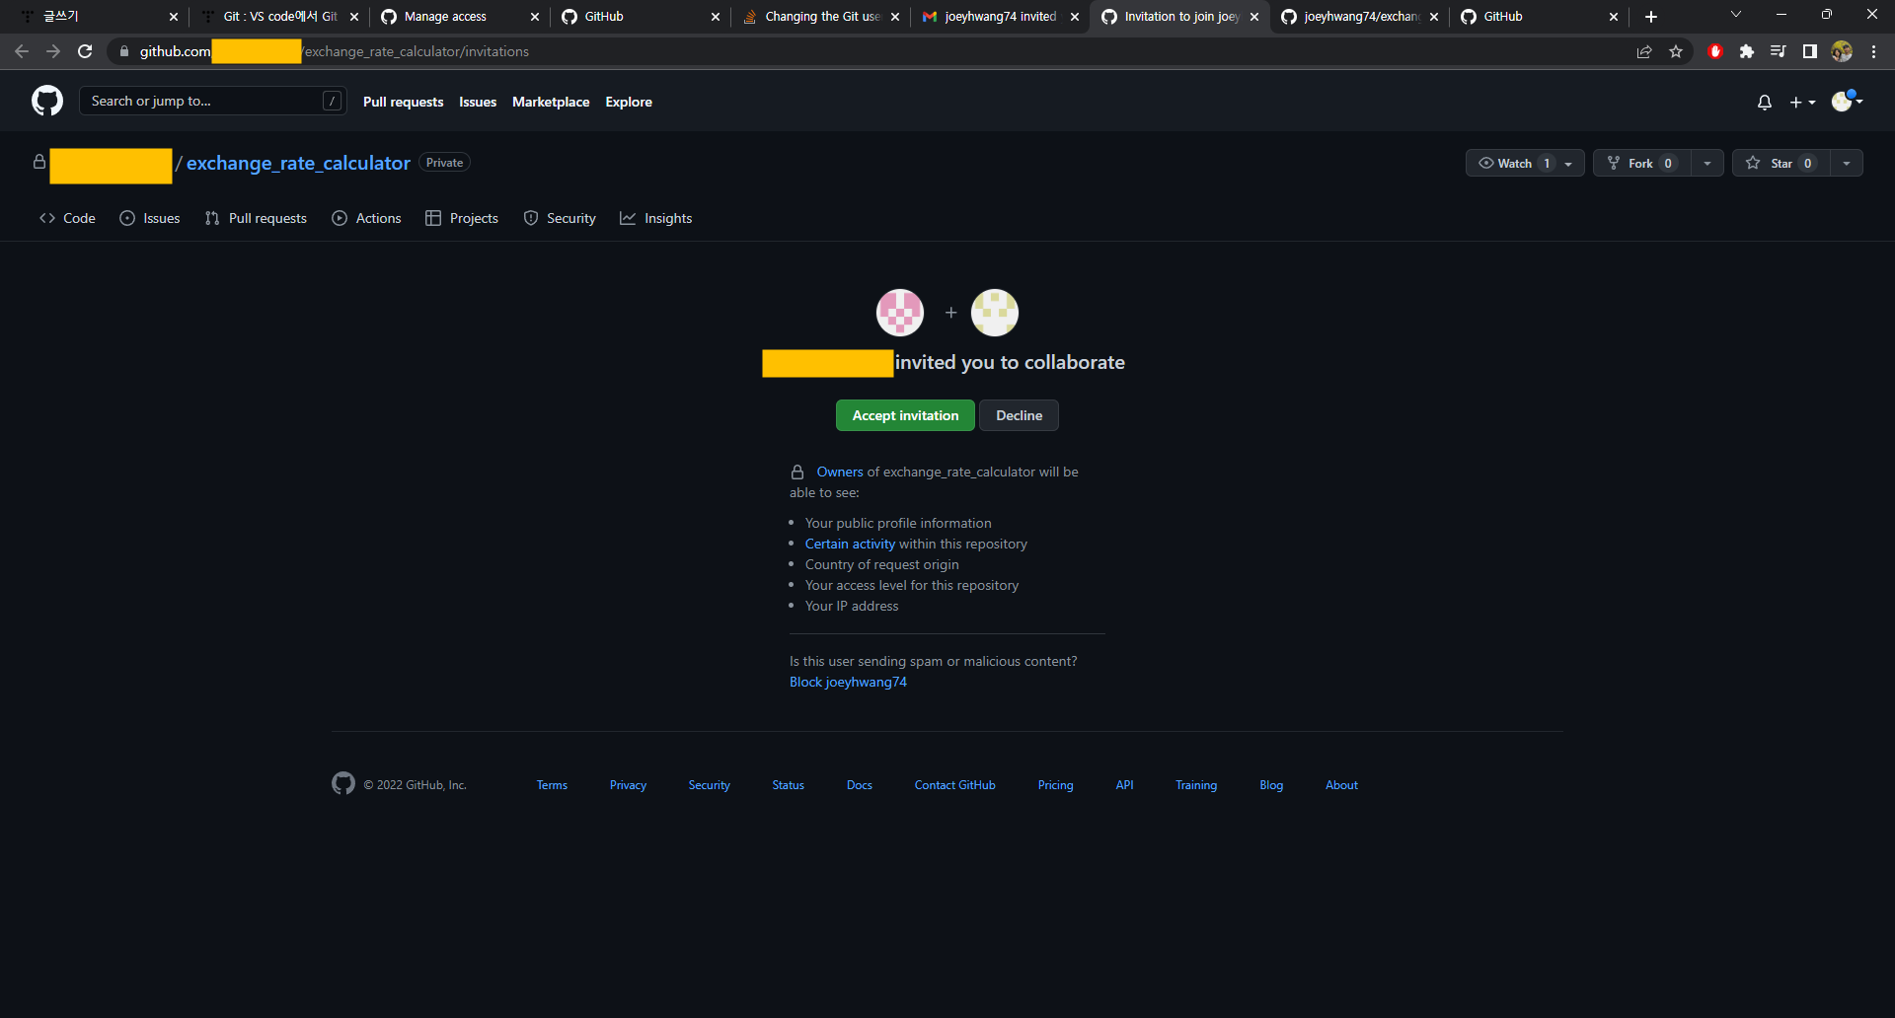The image size is (1895, 1018).
Task: Open the footer API link
Action: (x=1124, y=785)
